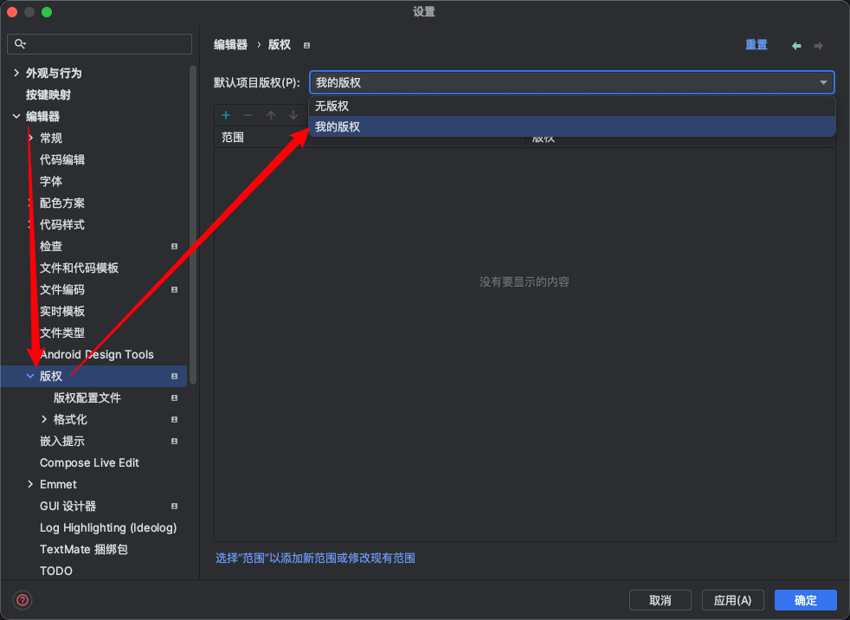850x620 pixels.
Task: Select 无版权 from the dropdown list
Action: [332, 106]
